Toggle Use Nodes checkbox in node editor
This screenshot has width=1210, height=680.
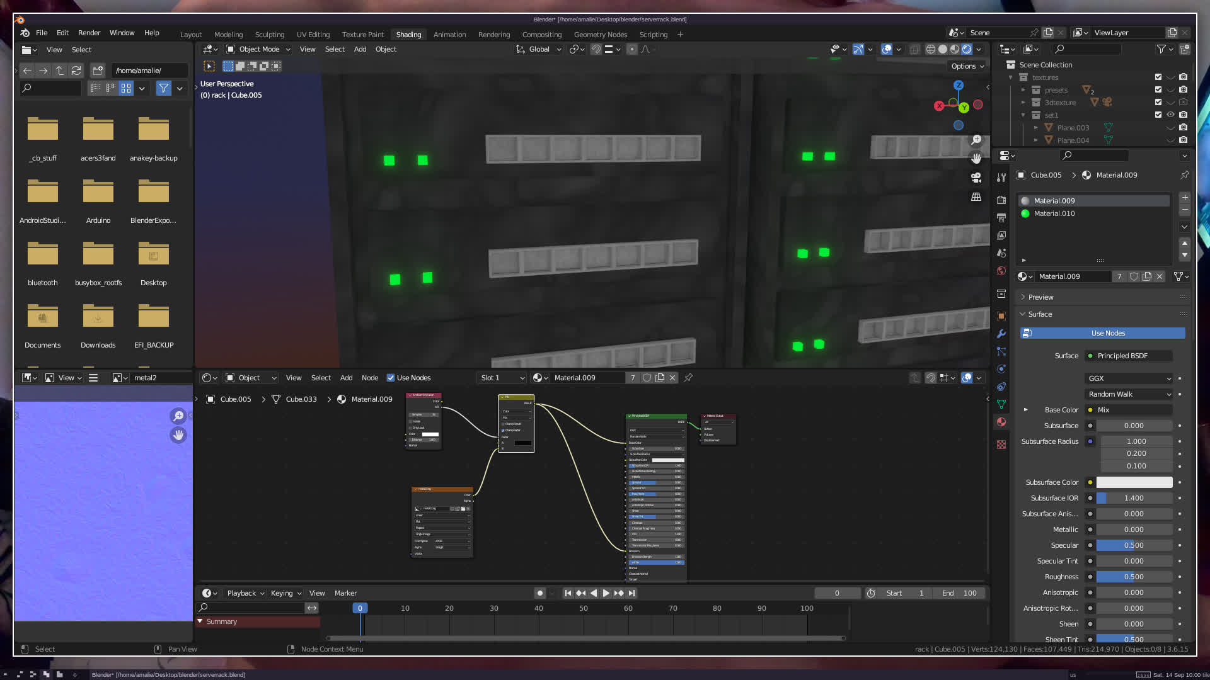click(391, 378)
